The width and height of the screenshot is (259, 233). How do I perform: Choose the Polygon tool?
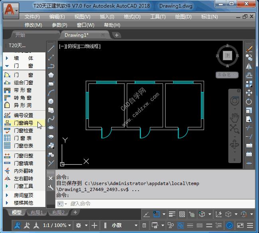point(51,75)
